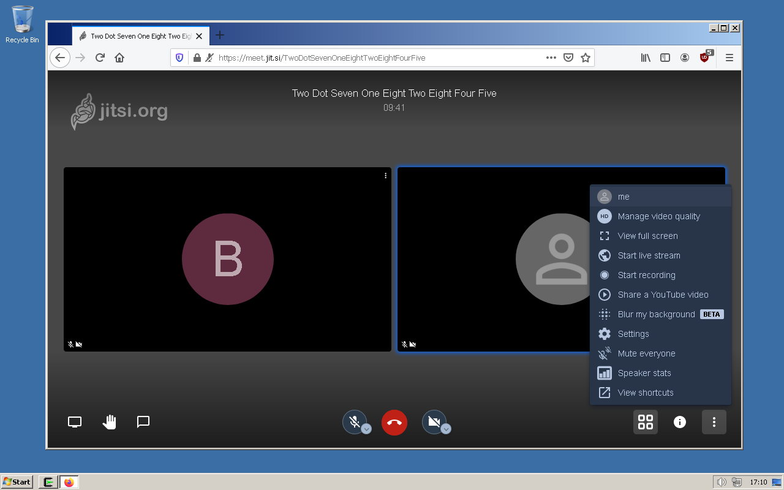Expand the camera options arrow
Image resolution: width=784 pixels, height=490 pixels.
click(x=446, y=429)
